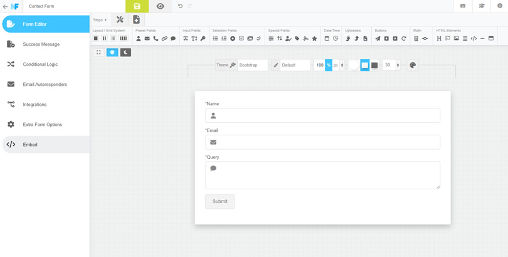This screenshot has width=508, height=257.
Task: Add a radio button selection field
Action: pos(233,38)
